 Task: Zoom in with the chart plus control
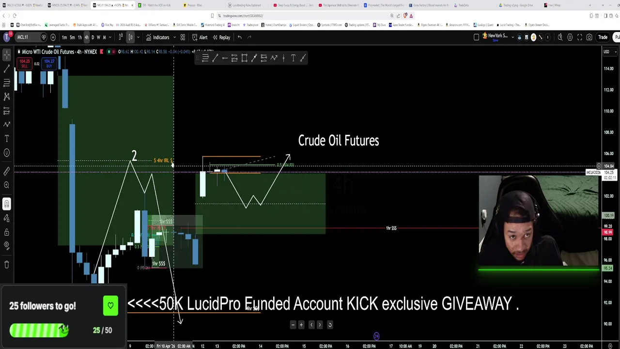301,325
